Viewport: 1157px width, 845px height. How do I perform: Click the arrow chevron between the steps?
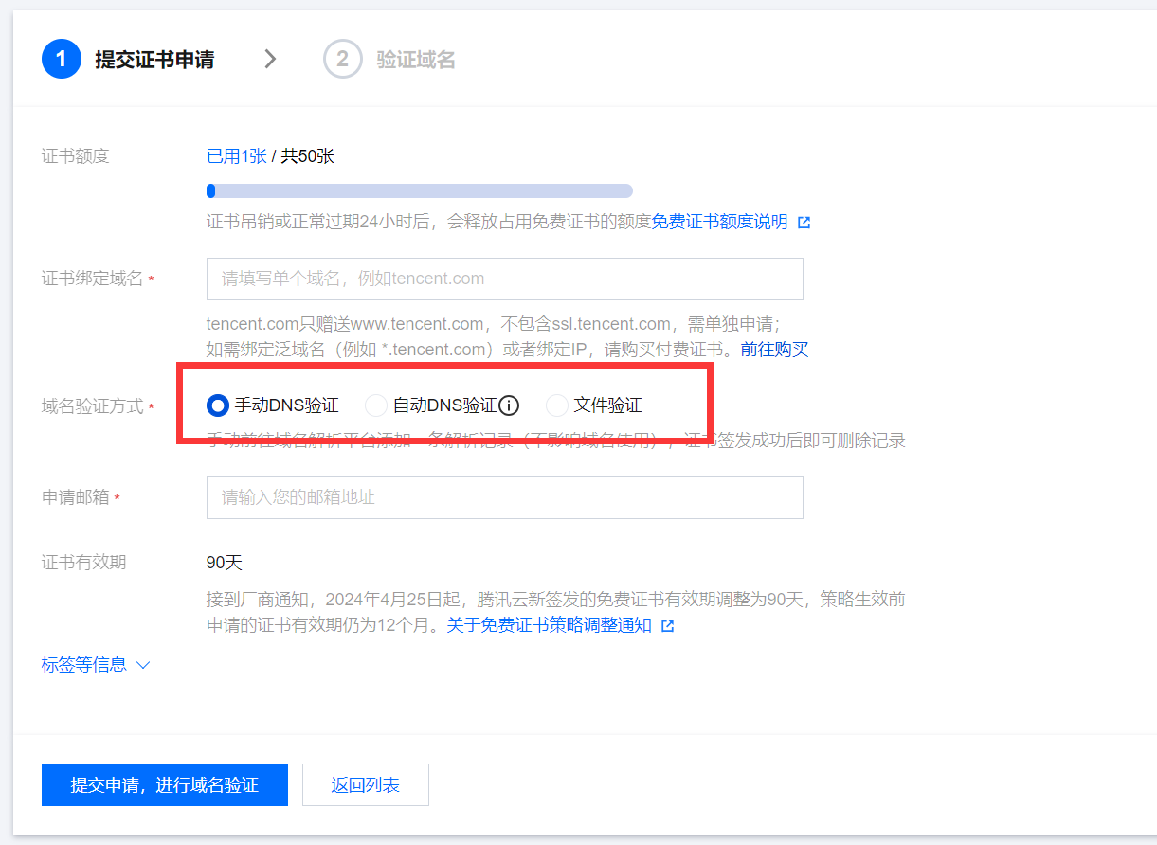tap(270, 60)
